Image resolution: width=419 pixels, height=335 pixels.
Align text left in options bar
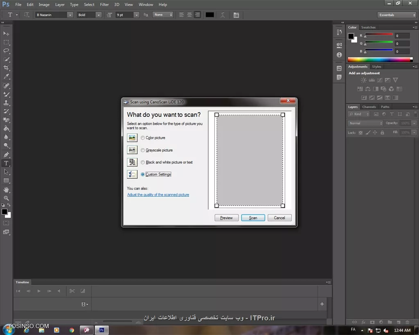point(181,15)
